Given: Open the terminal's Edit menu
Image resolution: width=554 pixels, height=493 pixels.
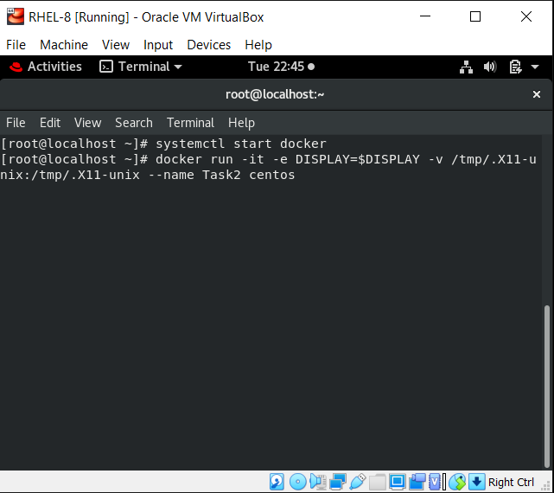Looking at the screenshot, I should 50,123.
